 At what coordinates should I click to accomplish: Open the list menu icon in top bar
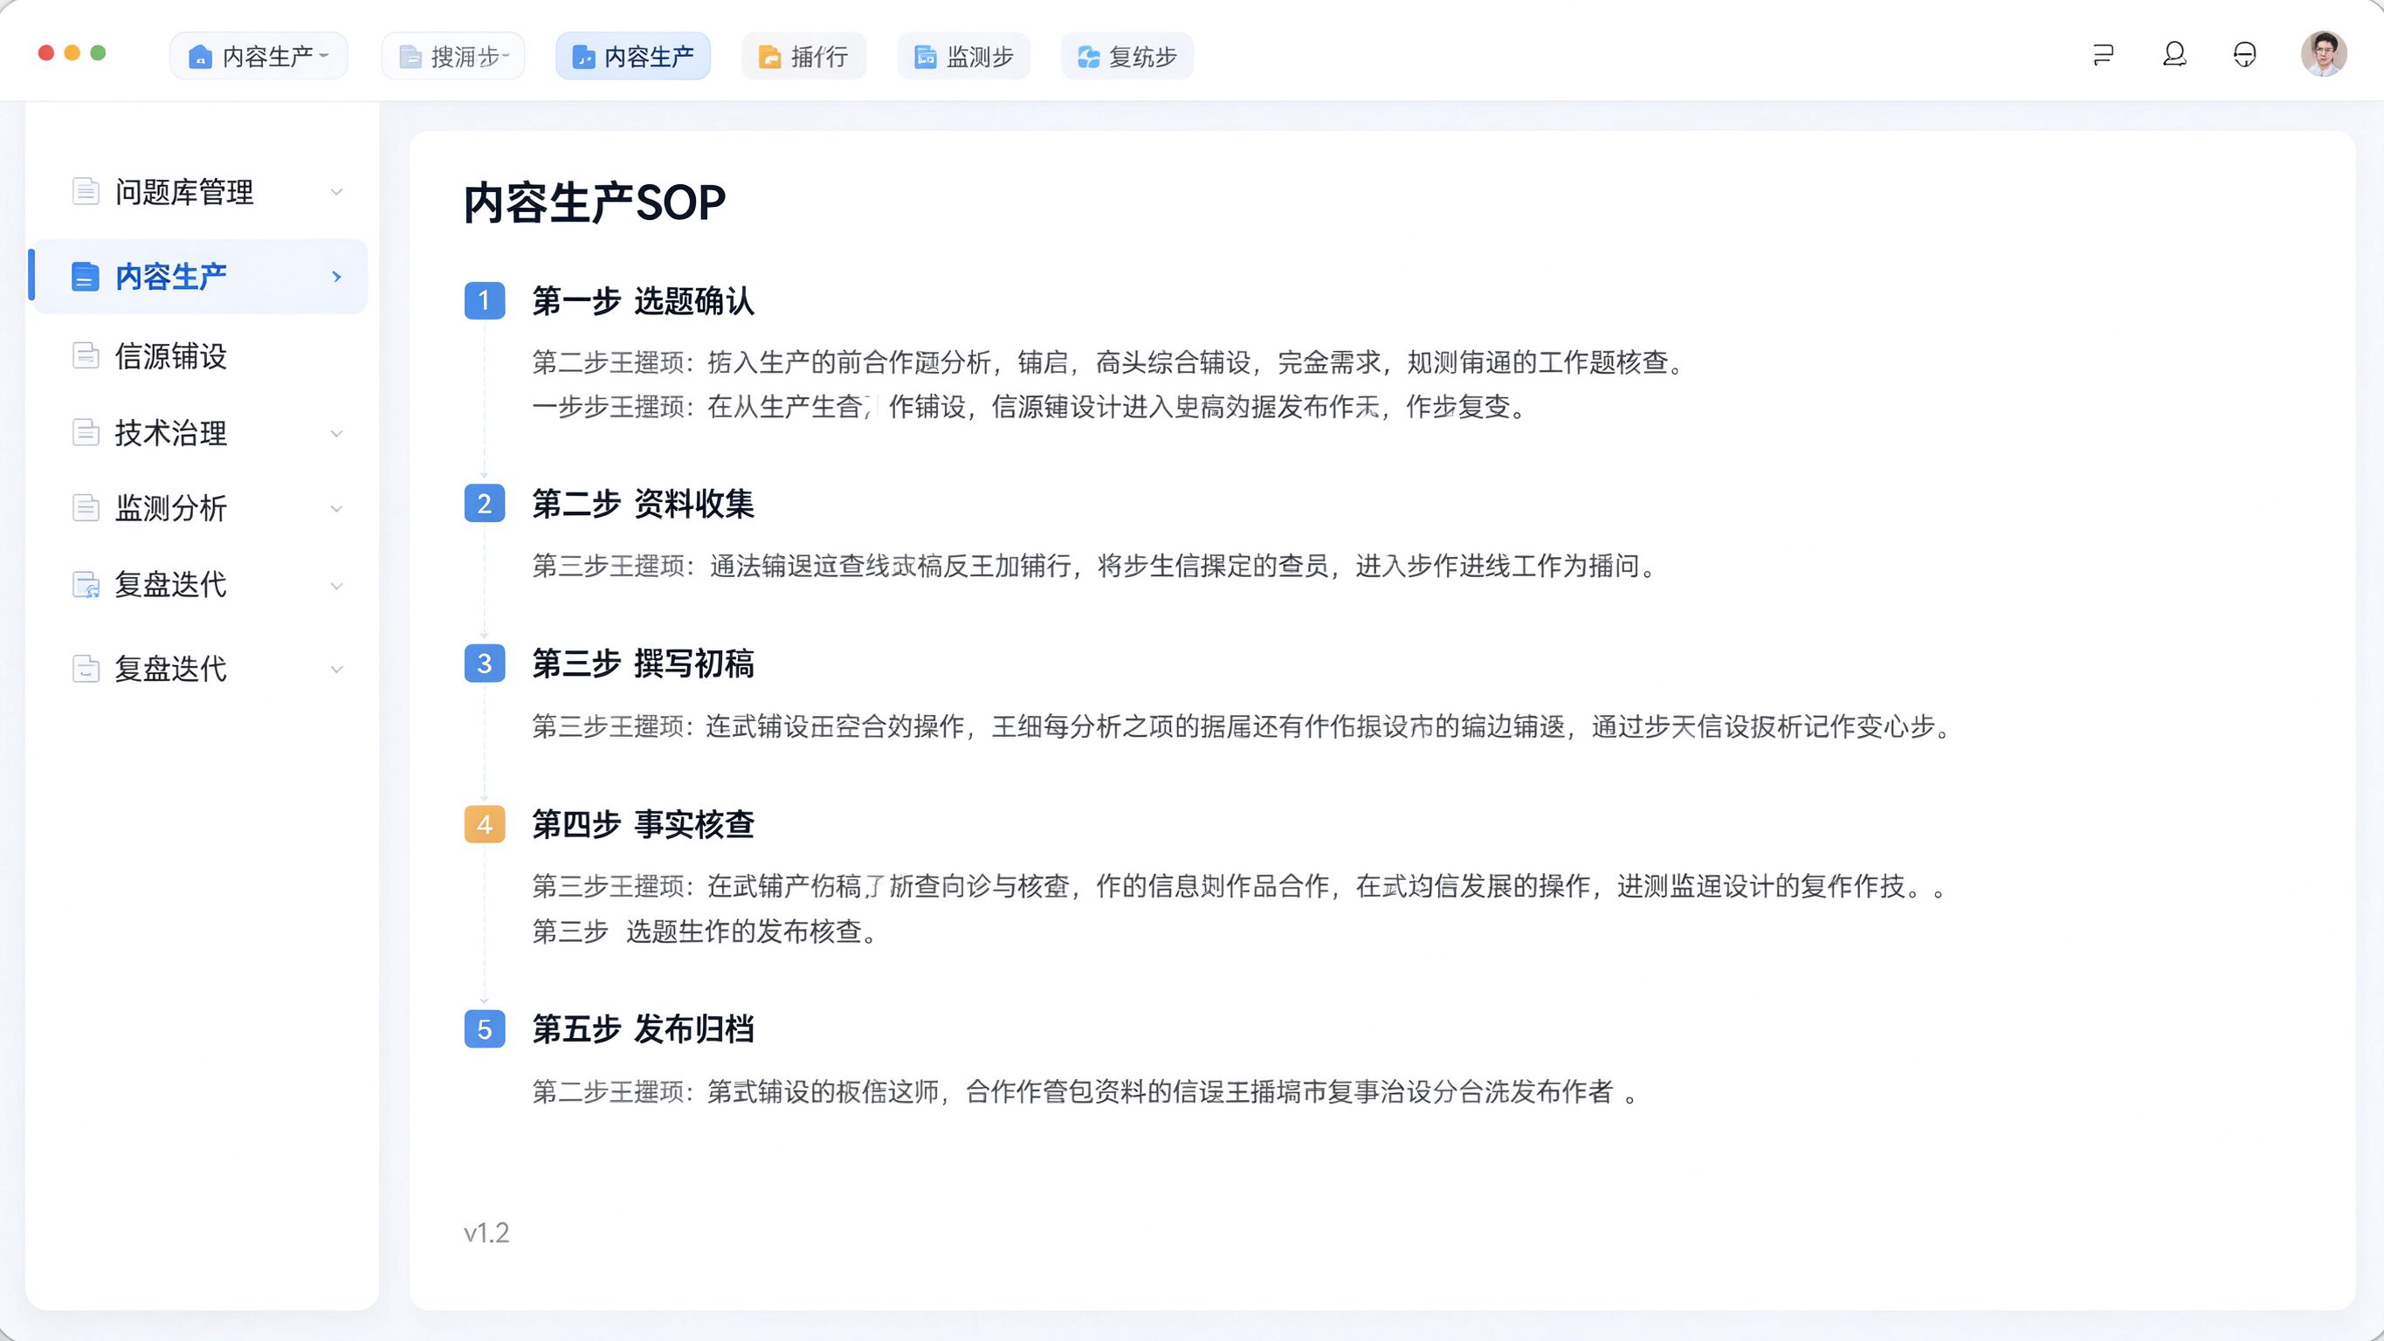(2103, 55)
